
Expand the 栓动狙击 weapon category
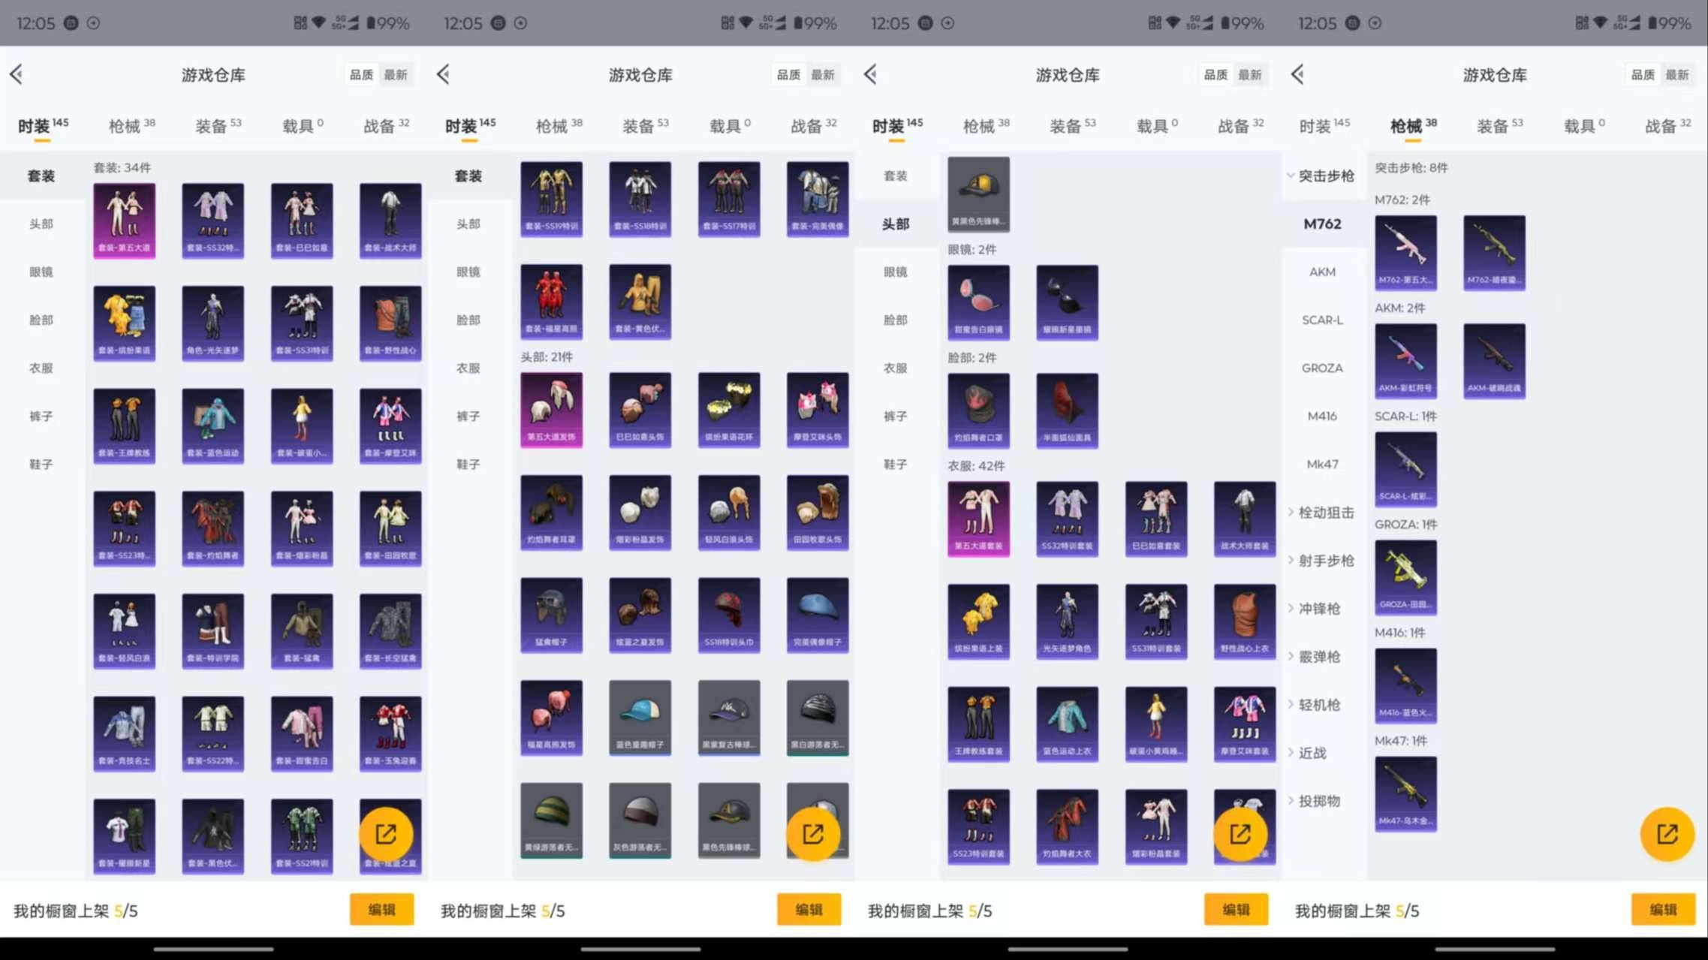tap(1326, 512)
